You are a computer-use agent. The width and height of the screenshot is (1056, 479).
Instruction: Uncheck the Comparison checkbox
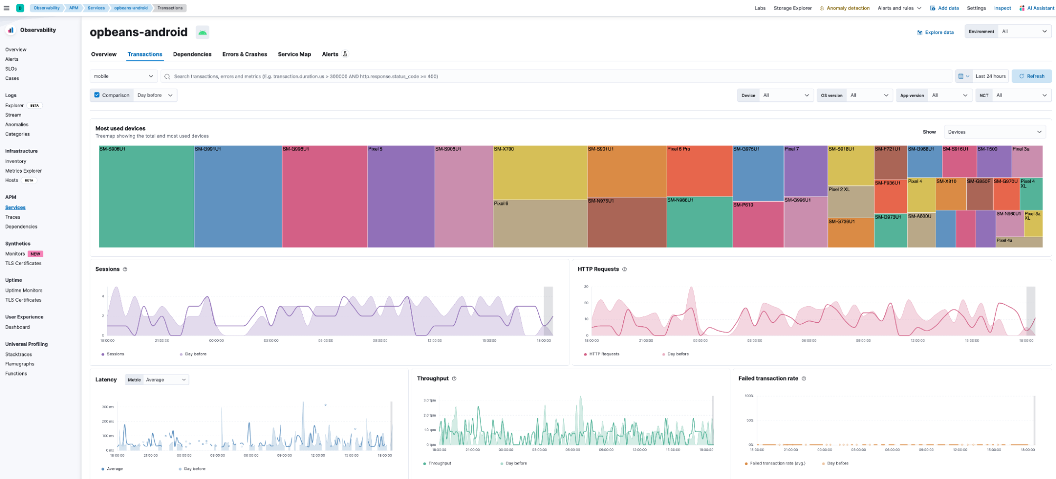[97, 95]
